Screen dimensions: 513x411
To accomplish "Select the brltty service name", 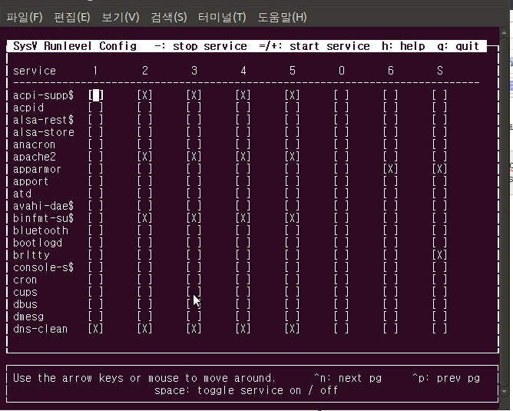I will [31, 255].
